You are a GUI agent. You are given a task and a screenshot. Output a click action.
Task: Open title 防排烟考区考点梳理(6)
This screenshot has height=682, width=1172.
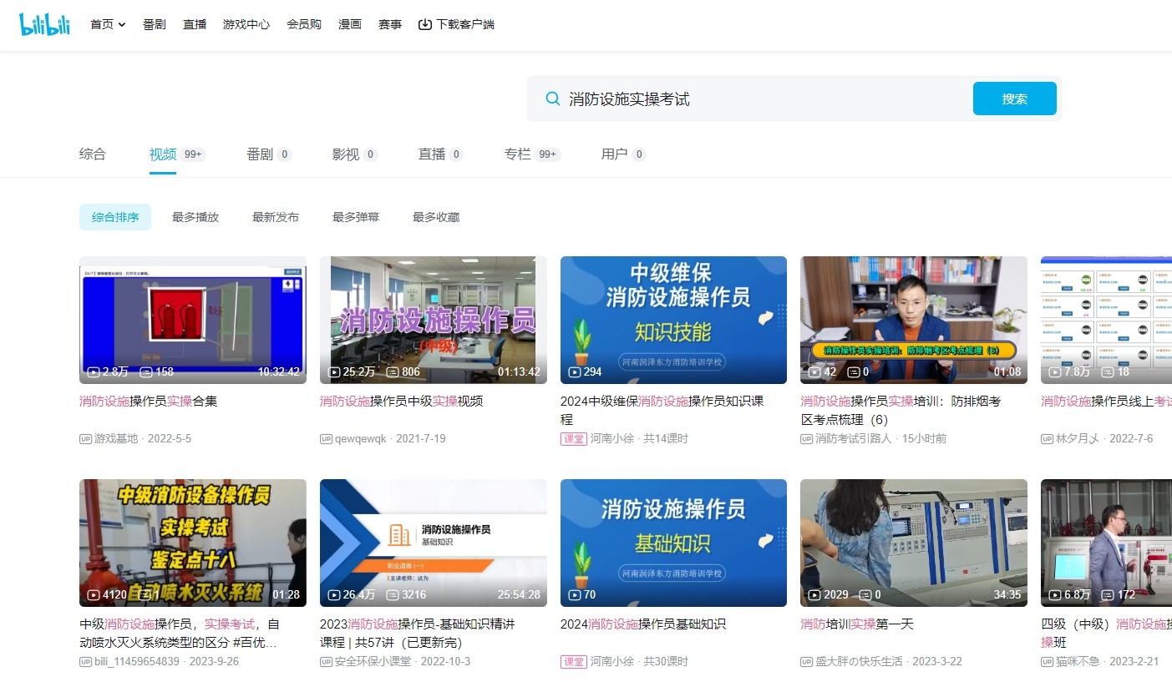click(901, 409)
